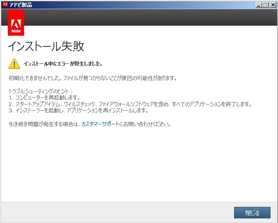Screen dimensions: 278x223
Task: Click the text 引き続き問題が発生する場合は
Action: [44, 124]
